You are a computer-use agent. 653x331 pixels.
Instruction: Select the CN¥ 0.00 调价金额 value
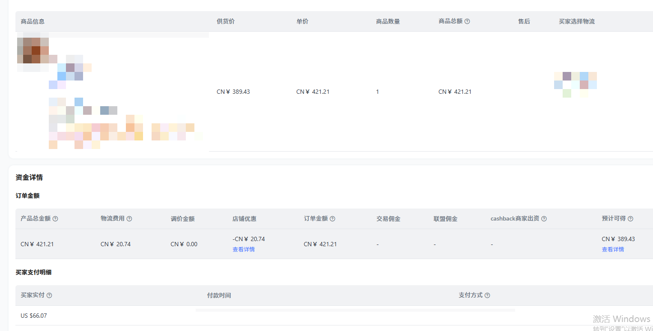click(x=184, y=244)
